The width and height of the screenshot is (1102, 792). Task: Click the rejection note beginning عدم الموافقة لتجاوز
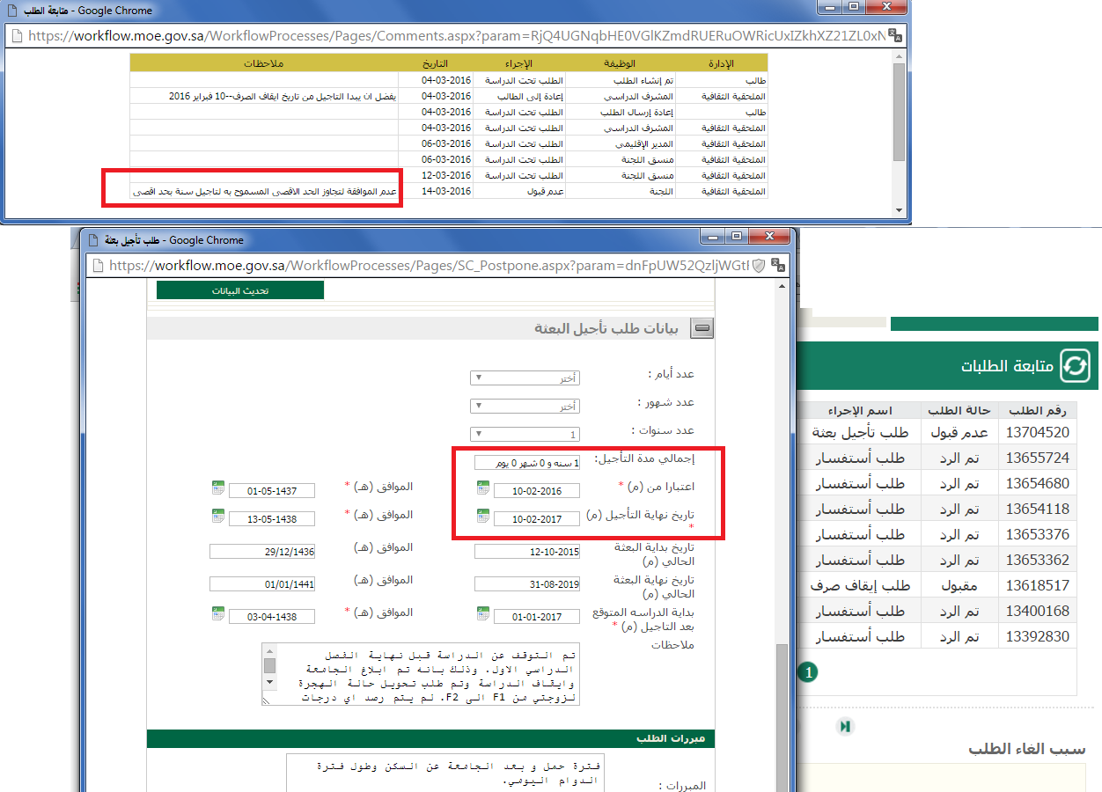265,191
